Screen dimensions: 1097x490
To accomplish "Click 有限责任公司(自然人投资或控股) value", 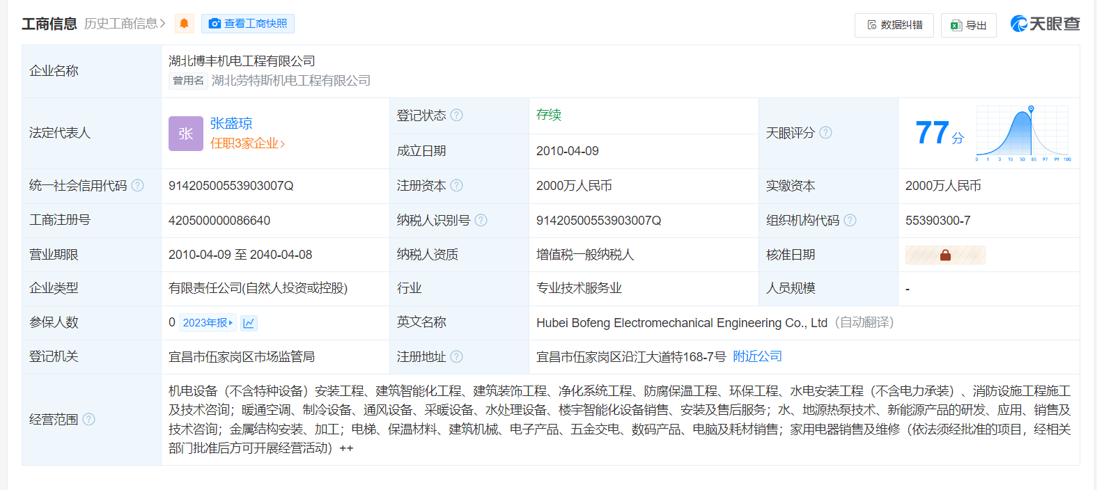I will pos(258,288).
